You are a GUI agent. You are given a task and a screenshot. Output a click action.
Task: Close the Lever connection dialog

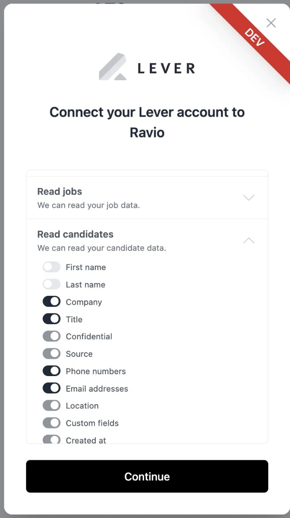271,23
